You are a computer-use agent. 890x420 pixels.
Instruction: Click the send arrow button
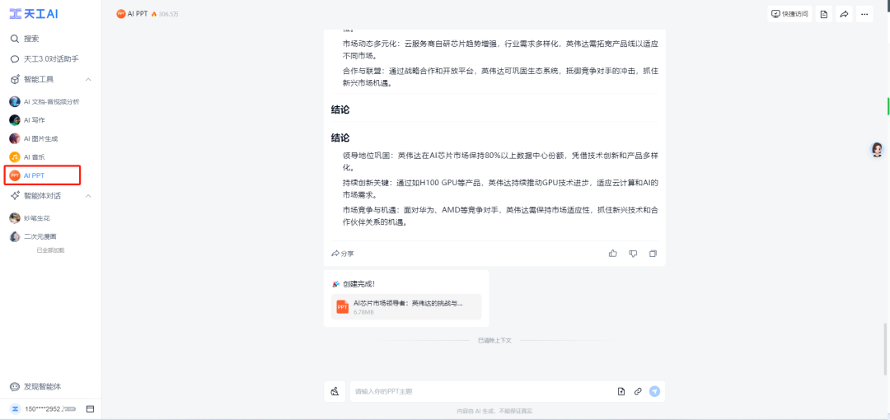coord(654,391)
